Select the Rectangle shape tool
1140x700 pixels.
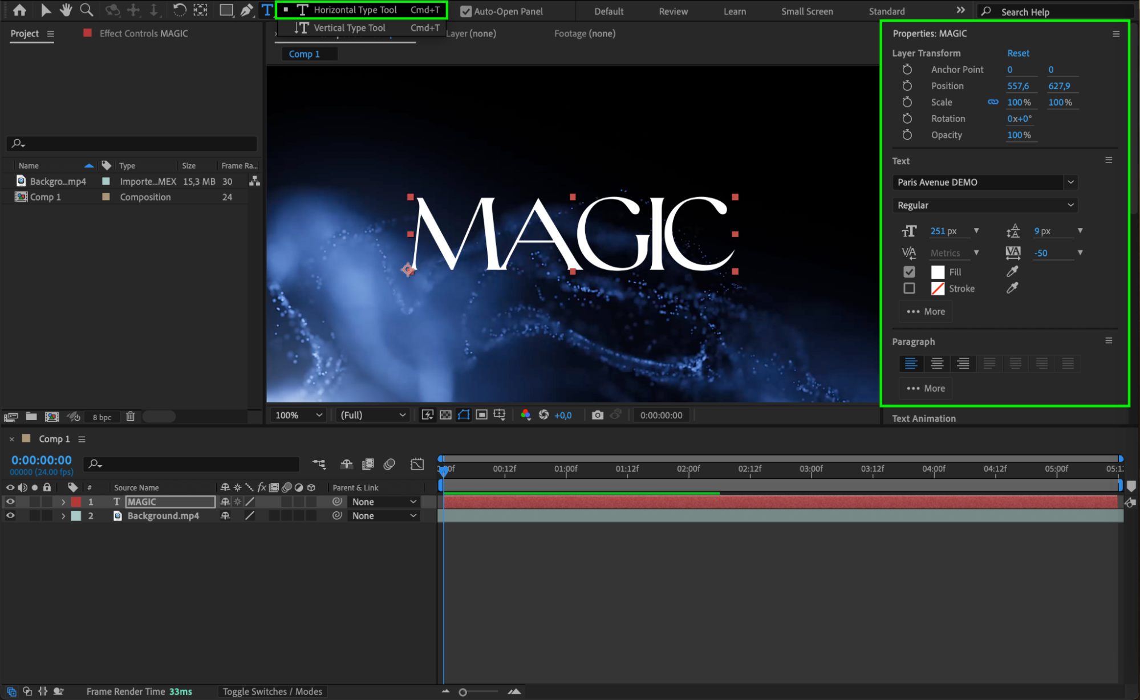point(226,10)
